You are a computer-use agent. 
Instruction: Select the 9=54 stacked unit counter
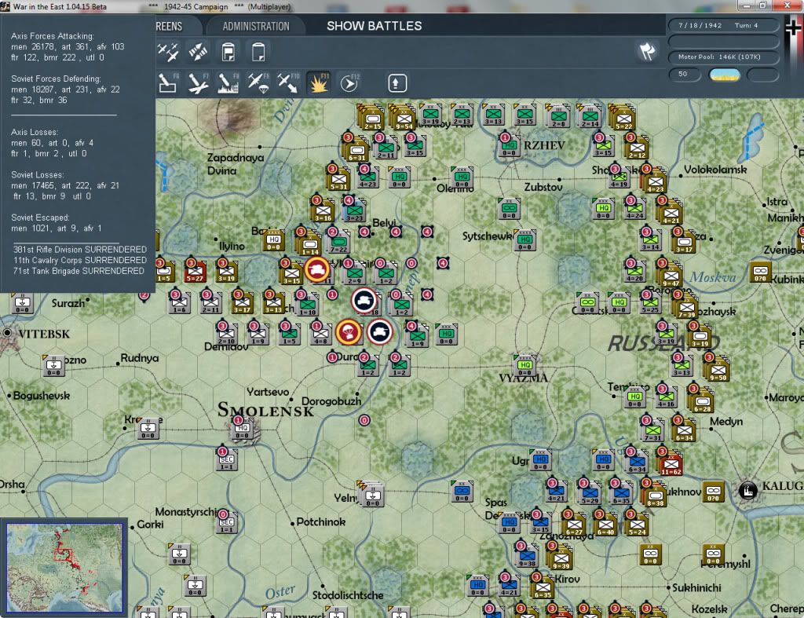(x=403, y=117)
